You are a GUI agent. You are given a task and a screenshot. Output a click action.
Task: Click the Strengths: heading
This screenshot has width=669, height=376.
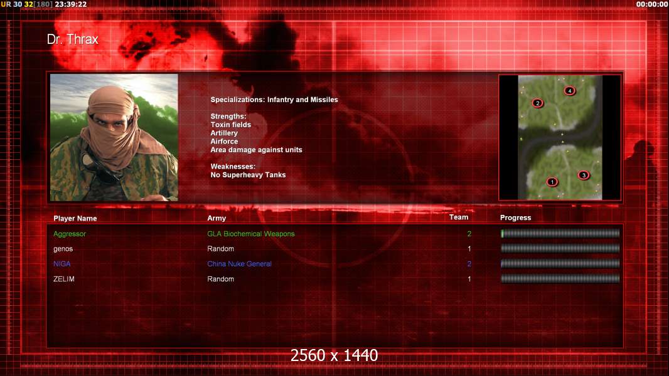click(x=228, y=117)
